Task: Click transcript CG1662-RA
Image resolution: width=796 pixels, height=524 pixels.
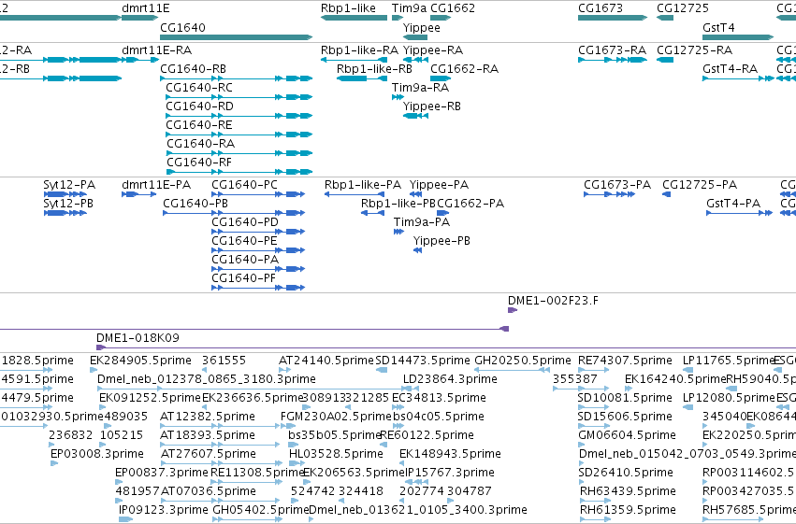Action: point(441,78)
